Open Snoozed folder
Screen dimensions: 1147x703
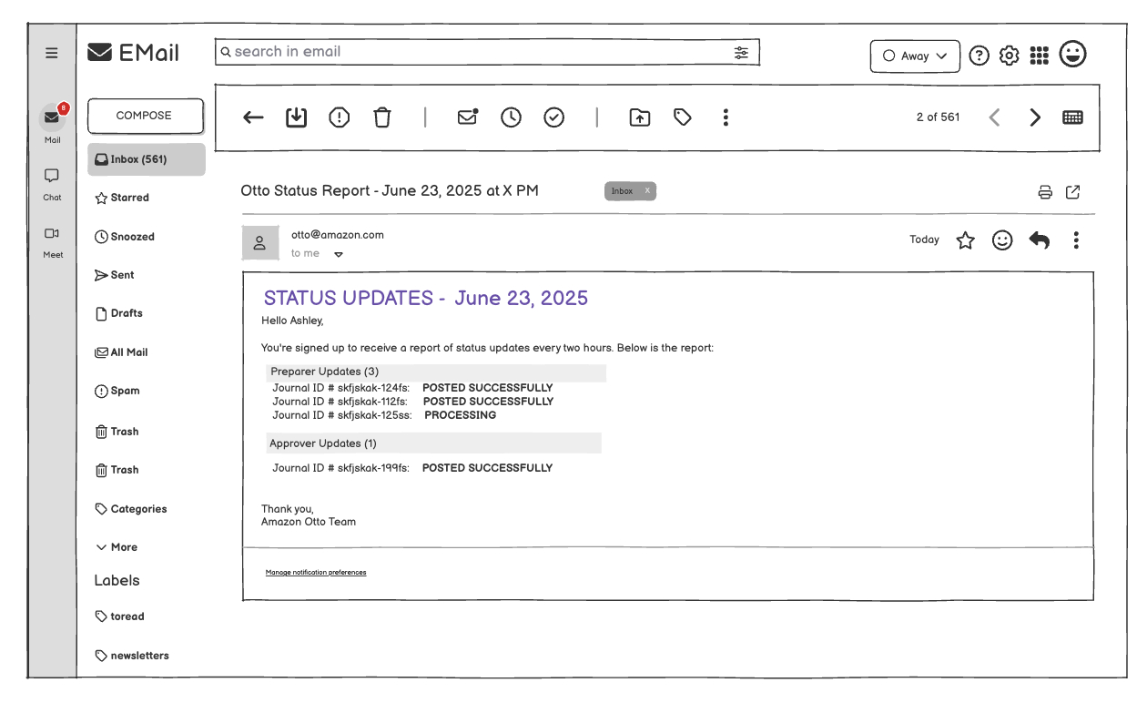[x=125, y=237]
